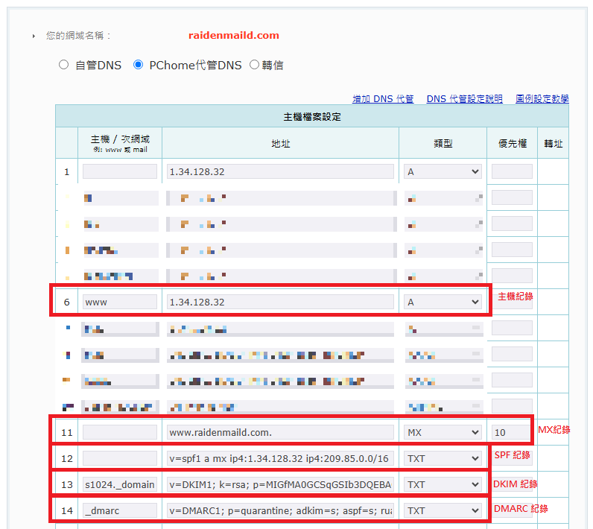Click the address field of row 1
The width and height of the screenshot is (593, 529).
pos(280,171)
